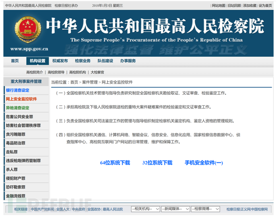Select 网上安全监控软件 in the sidebar
277x216 pixels.
tap(22, 99)
